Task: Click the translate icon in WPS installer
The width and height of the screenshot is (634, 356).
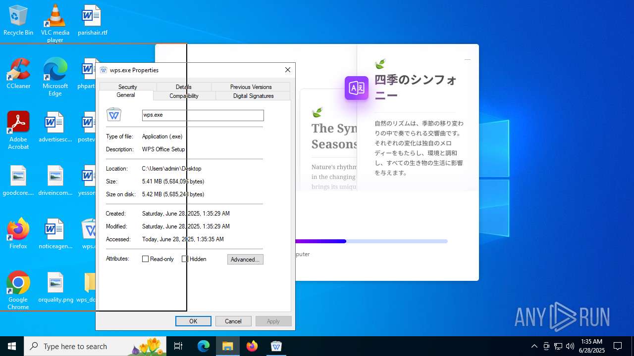Action: [357, 88]
